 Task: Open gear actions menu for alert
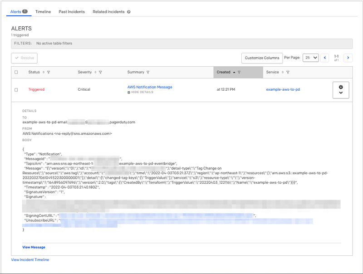pyautogui.click(x=341, y=90)
